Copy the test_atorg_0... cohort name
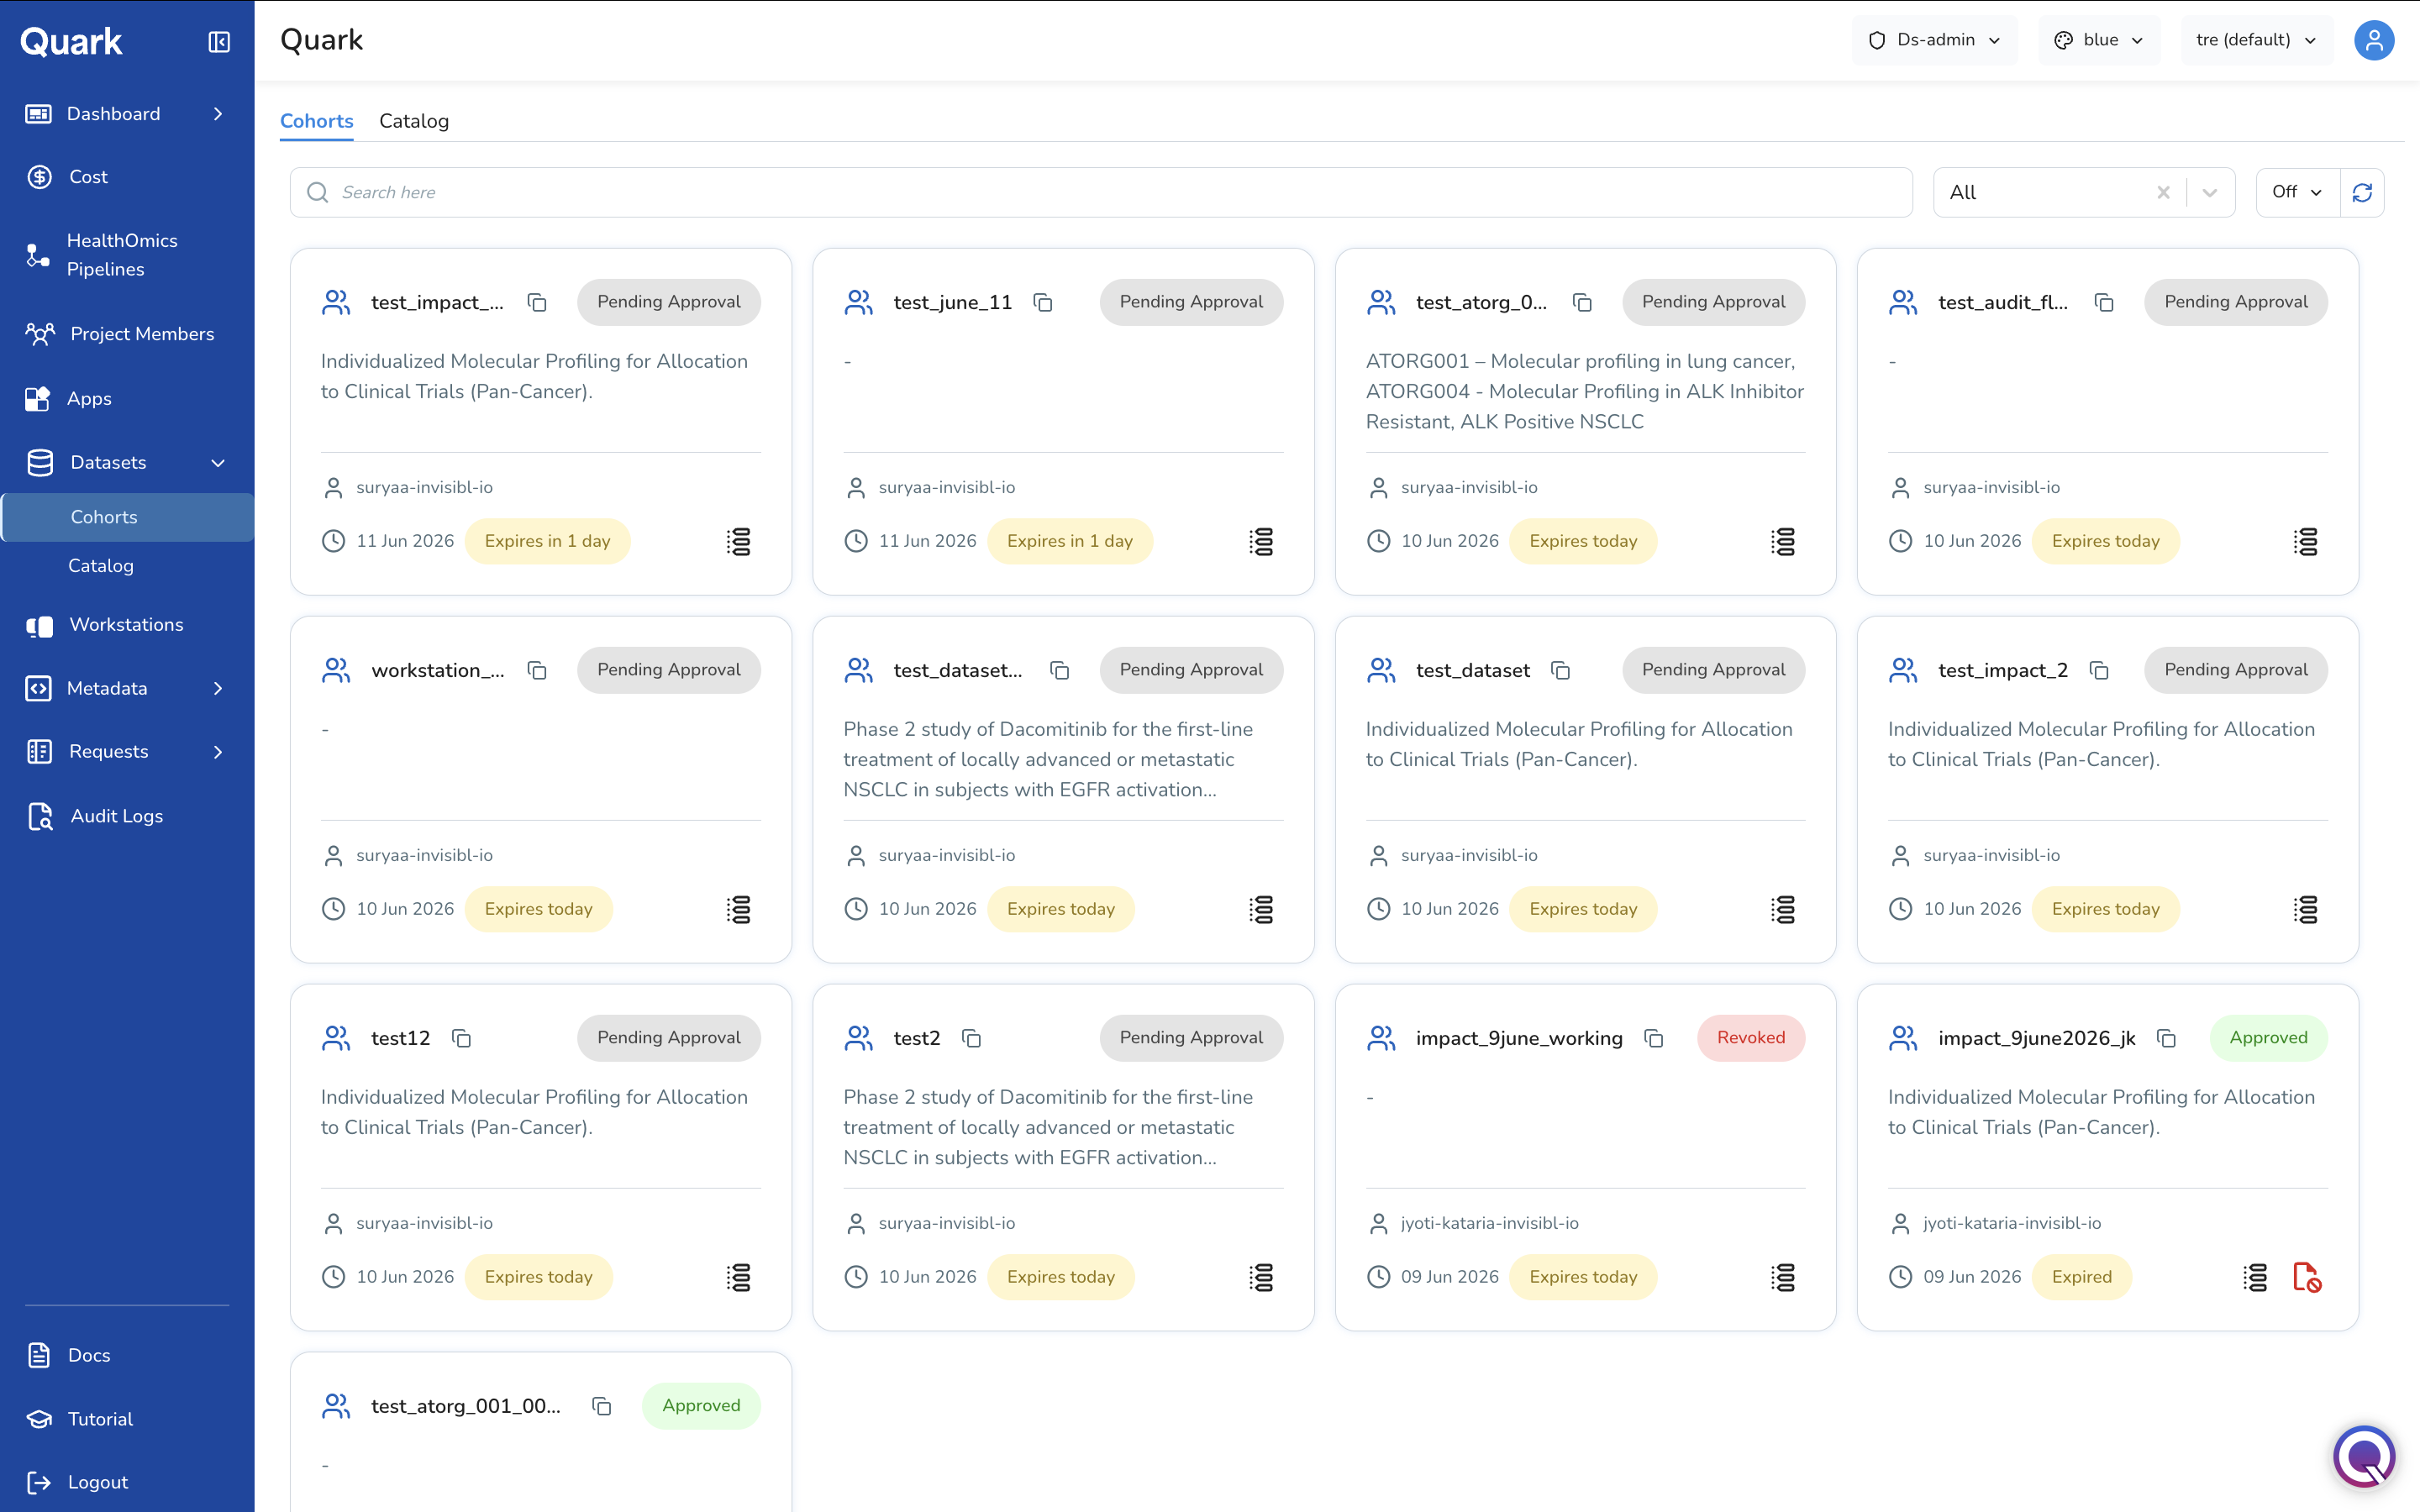2420x1512 pixels. (x=1582, y=302)
